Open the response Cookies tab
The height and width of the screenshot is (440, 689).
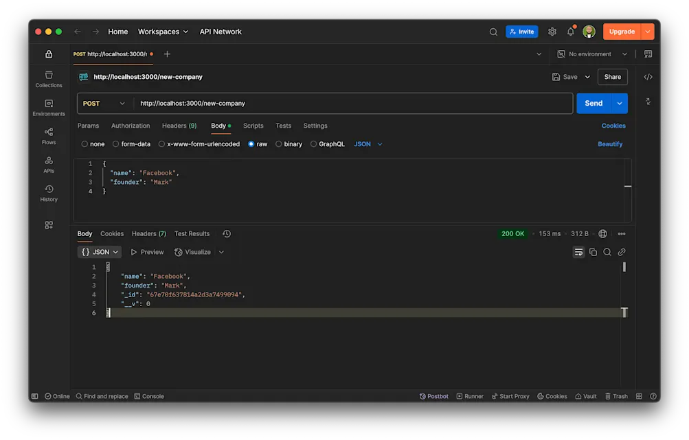pos(112,233)
